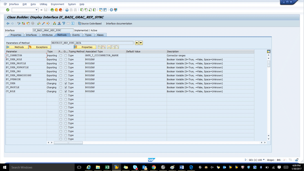Click the Source Code-Based button
304x171 pixels.
point(90,23)
